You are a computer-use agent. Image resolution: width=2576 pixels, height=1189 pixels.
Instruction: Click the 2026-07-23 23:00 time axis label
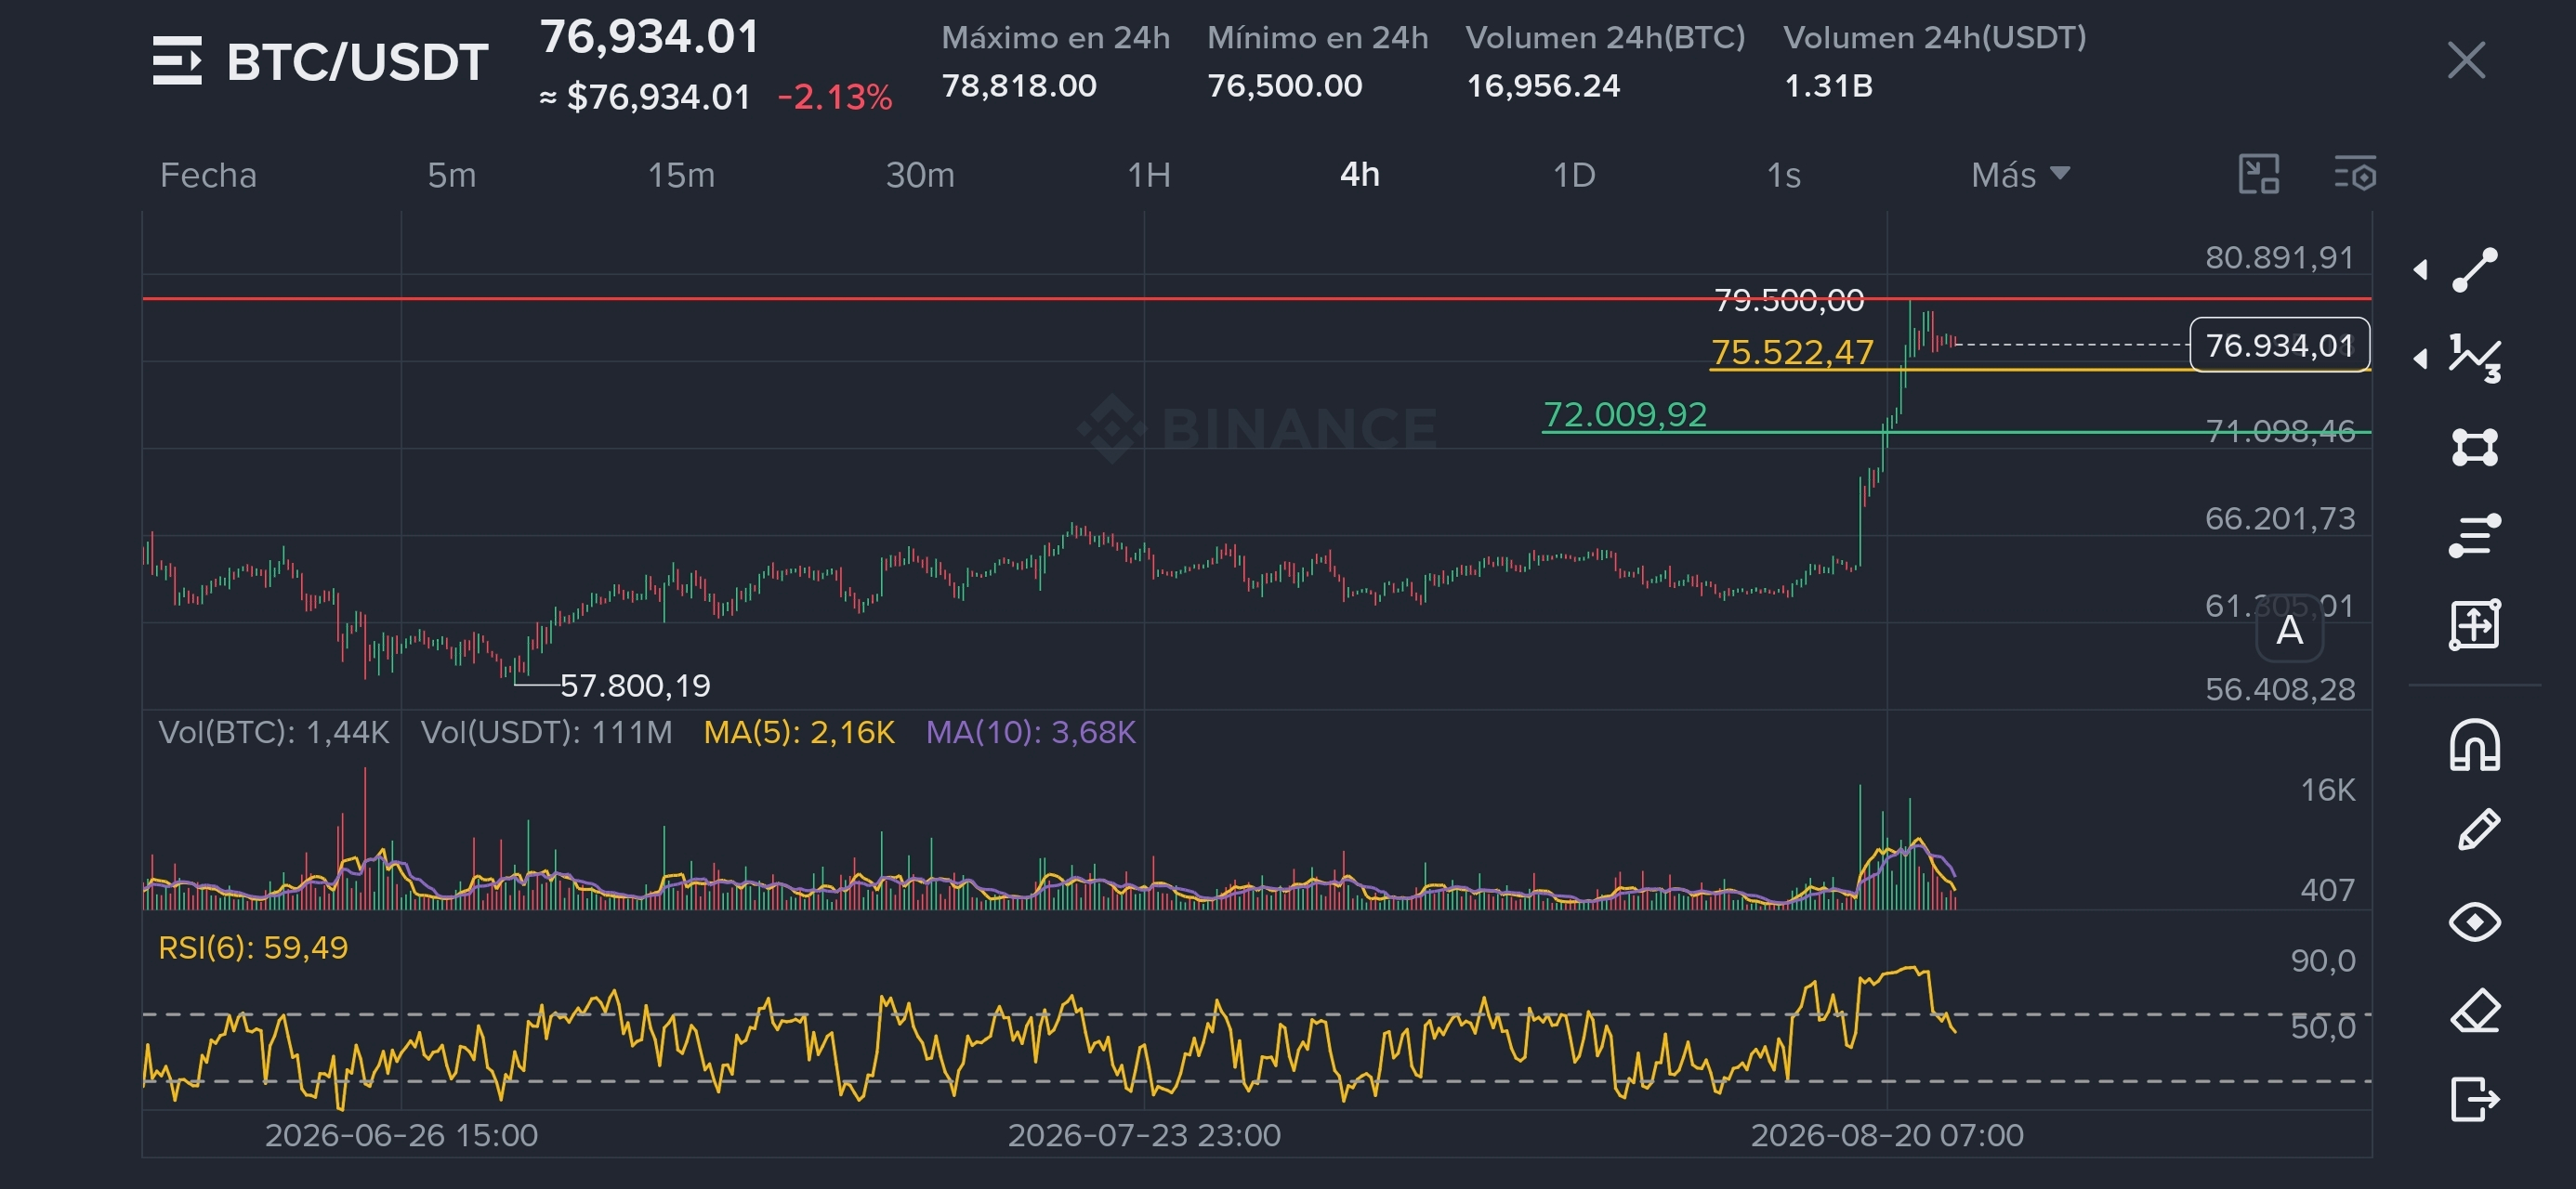(1144, 1135)
